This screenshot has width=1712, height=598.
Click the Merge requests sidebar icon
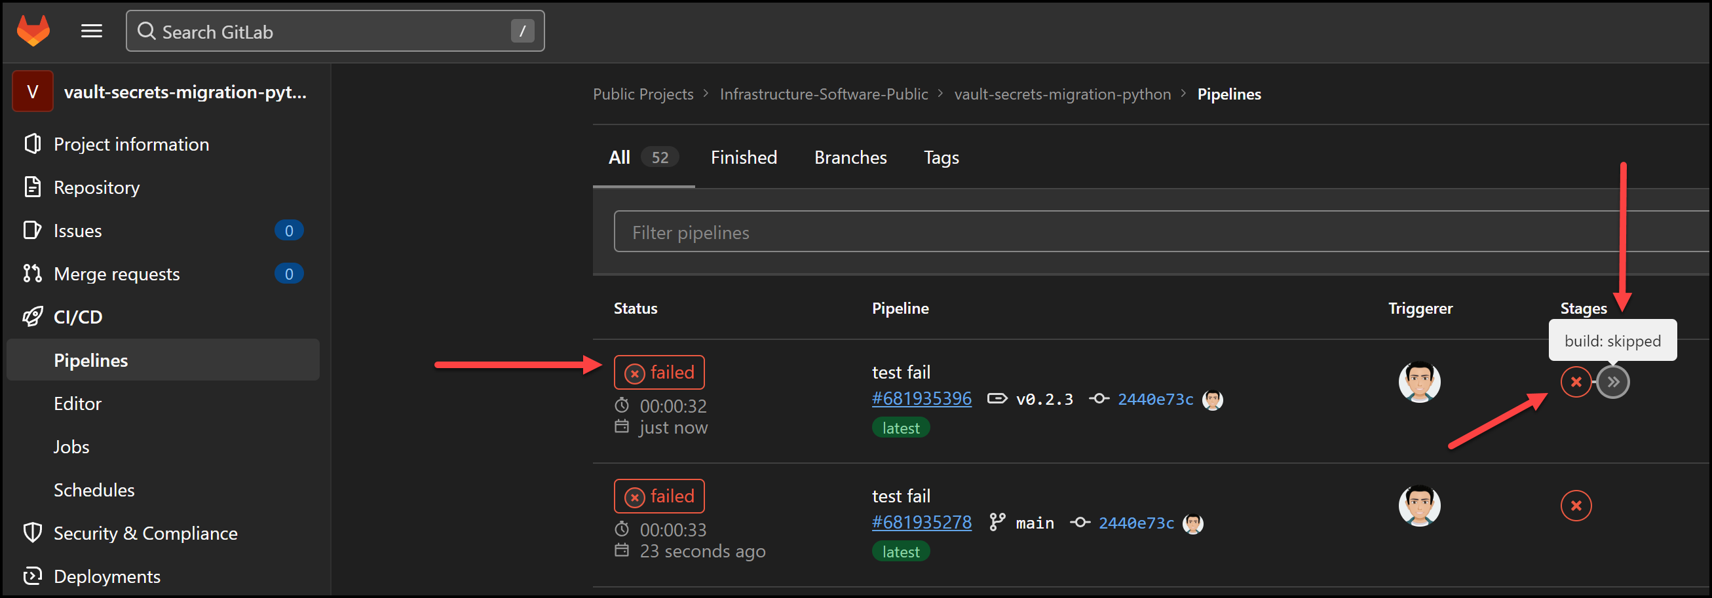click(32, 273)
